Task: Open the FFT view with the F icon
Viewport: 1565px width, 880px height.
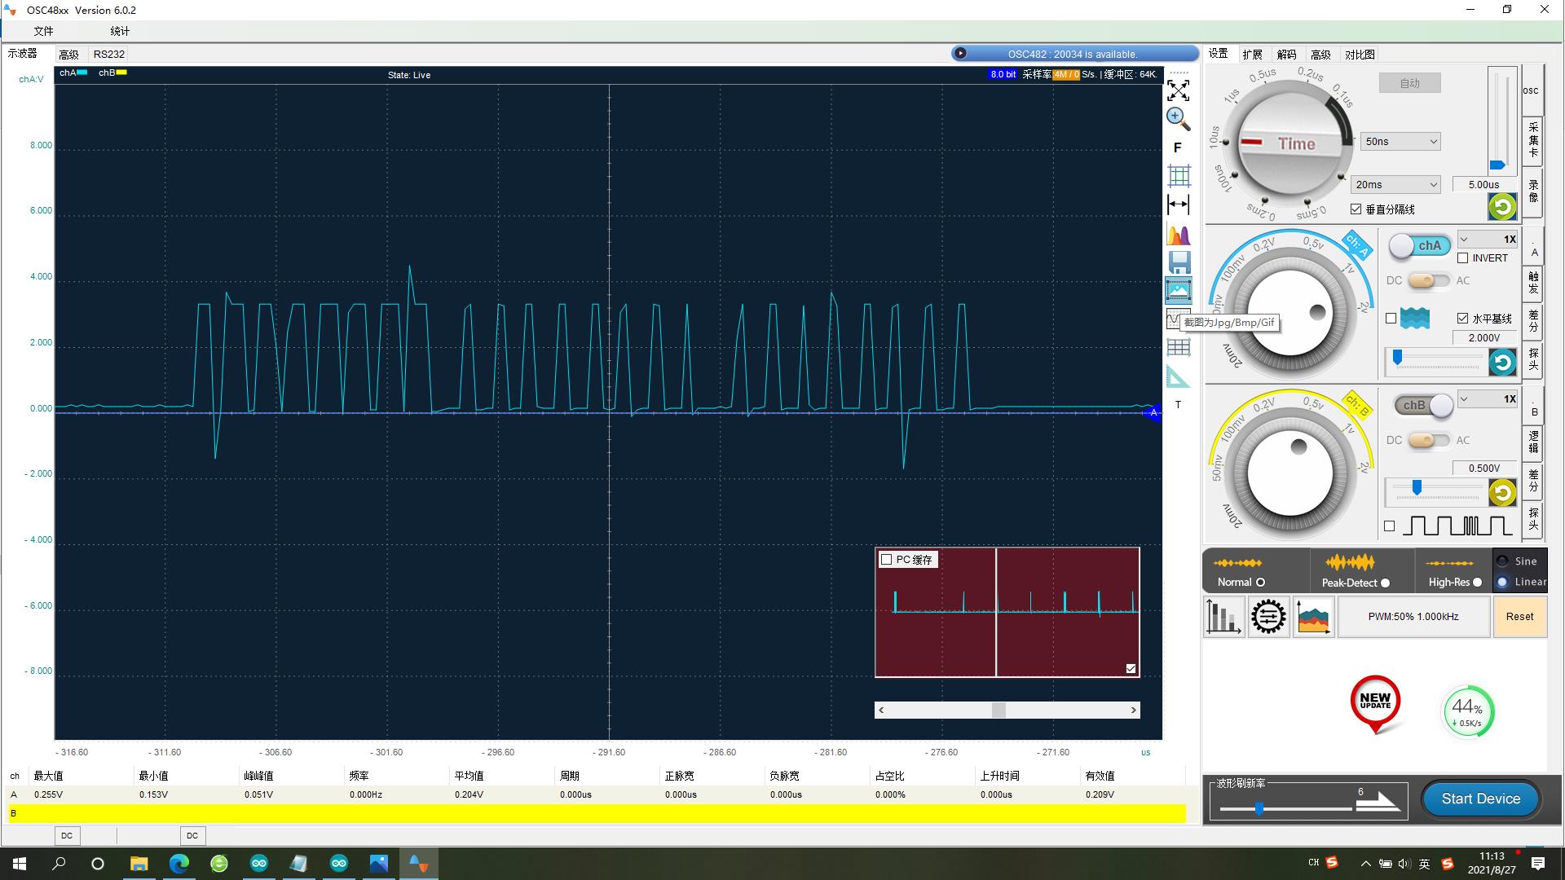Action: tap(1178, 147)
